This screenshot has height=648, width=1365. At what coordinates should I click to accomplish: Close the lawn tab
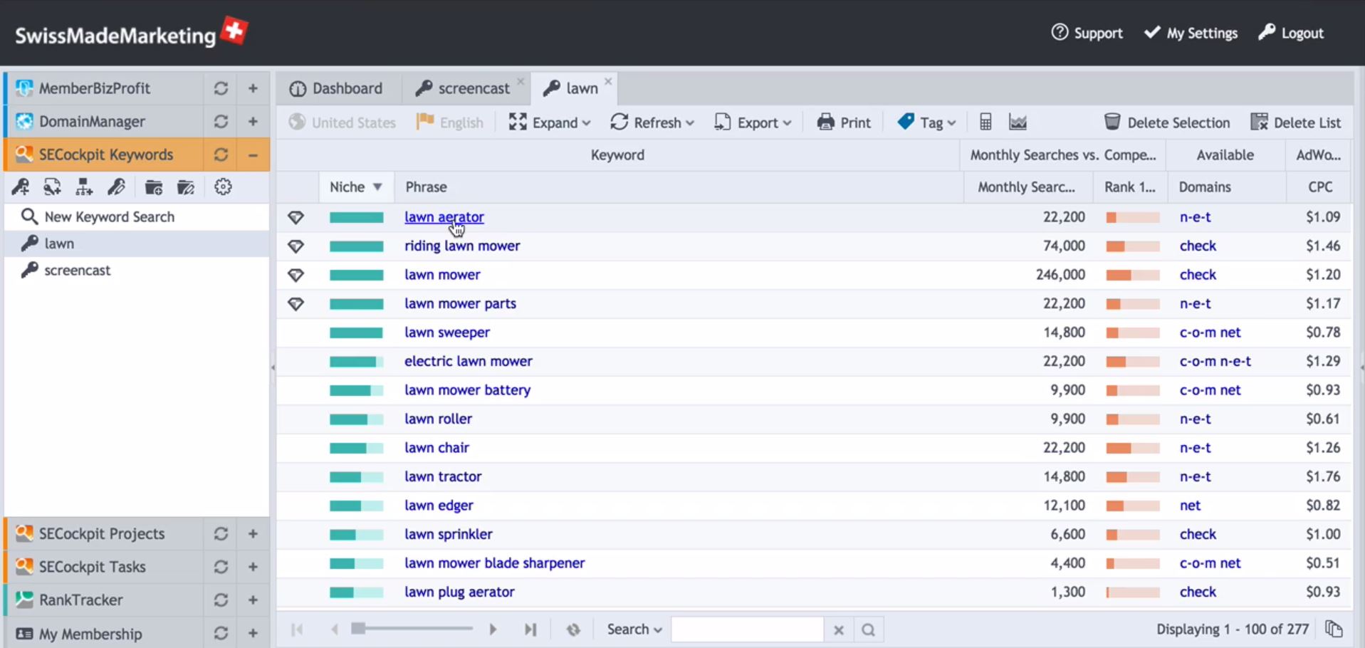(x=608, y=81)
